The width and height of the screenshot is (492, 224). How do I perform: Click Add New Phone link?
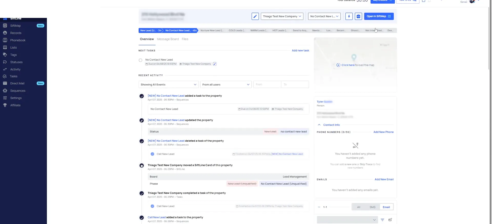[384, 132]
